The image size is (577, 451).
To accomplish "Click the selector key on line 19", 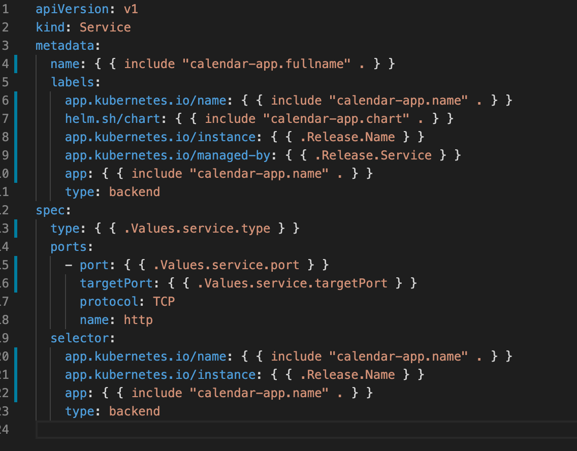I will [x=80, y=338].
